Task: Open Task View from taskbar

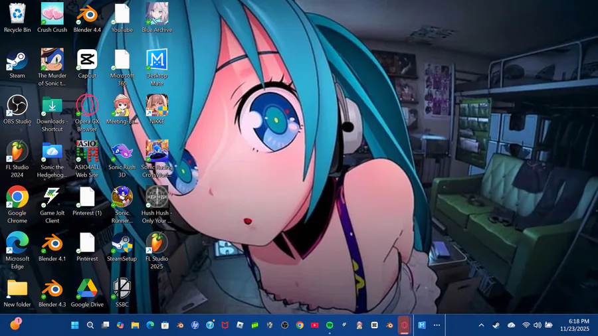Action: [x=105, y=325]
